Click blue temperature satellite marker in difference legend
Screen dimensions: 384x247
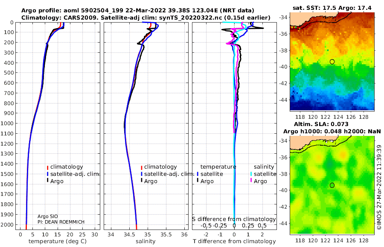[x=198, y=174]
